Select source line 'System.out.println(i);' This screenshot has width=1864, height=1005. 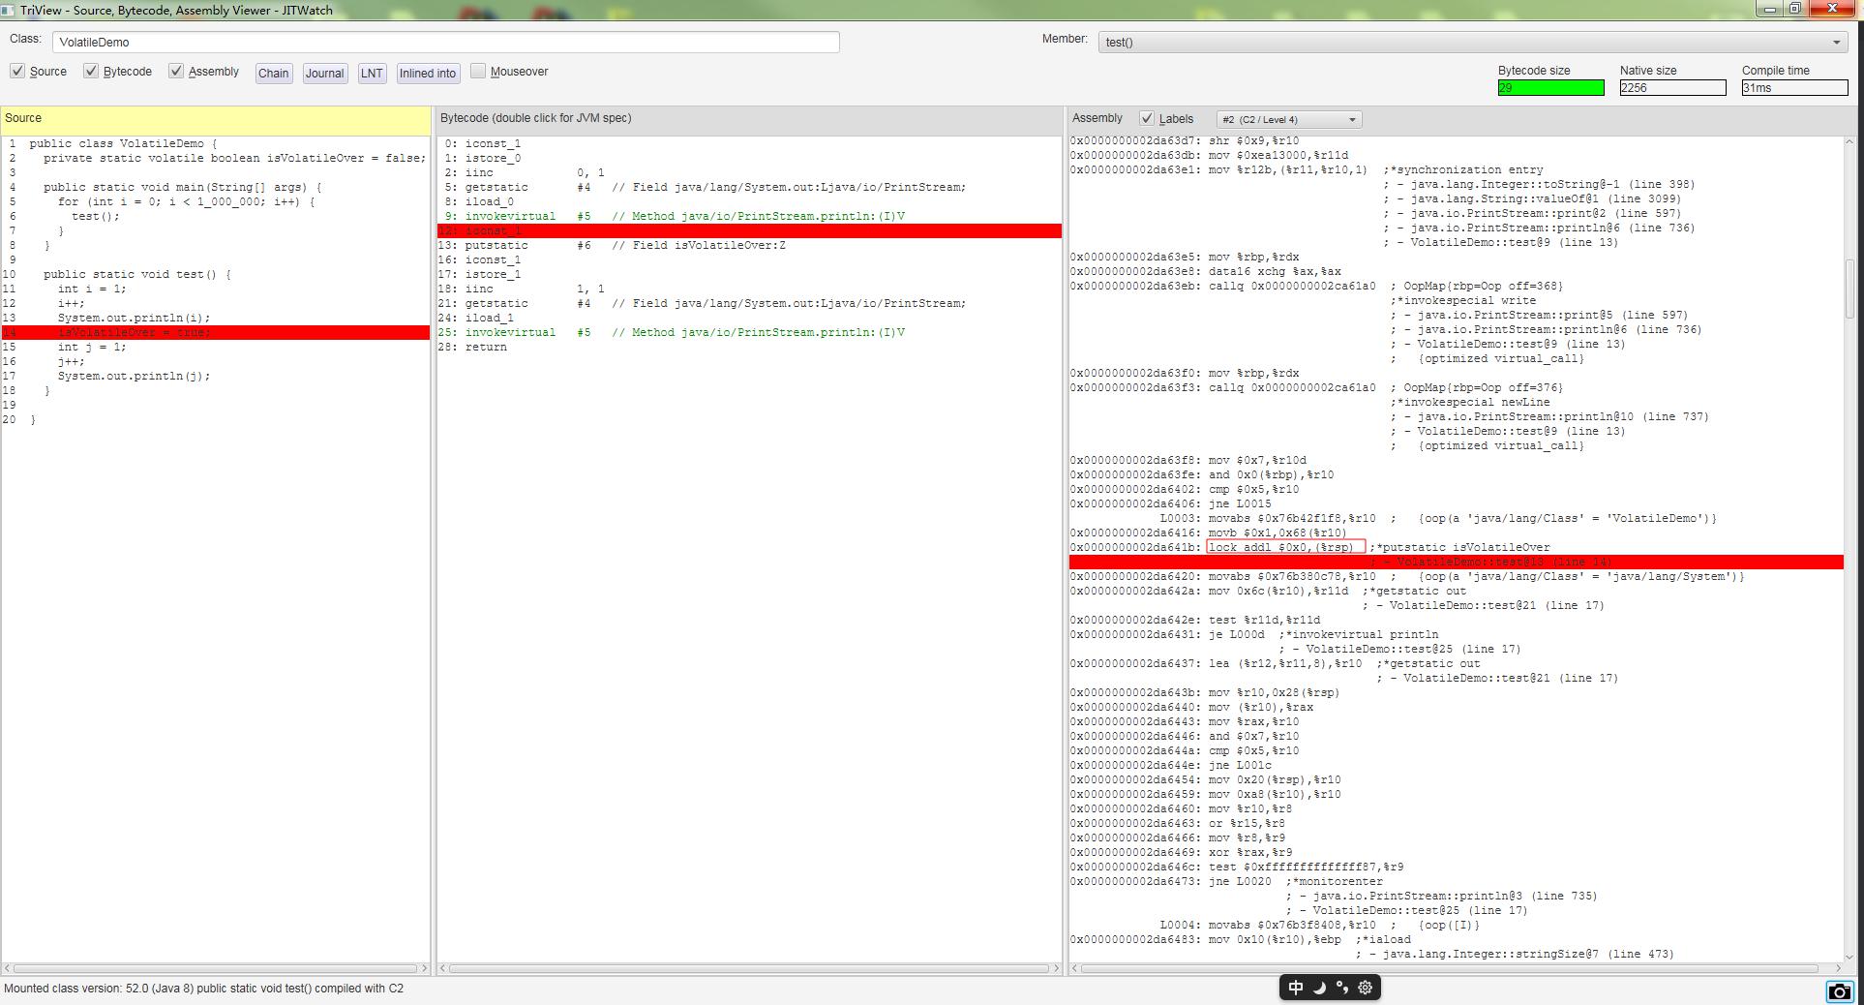134,318
